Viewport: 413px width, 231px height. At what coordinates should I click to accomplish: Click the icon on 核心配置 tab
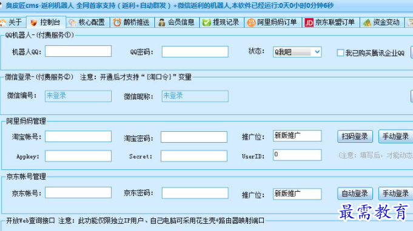pyautogui.click(x=72, y=22)
